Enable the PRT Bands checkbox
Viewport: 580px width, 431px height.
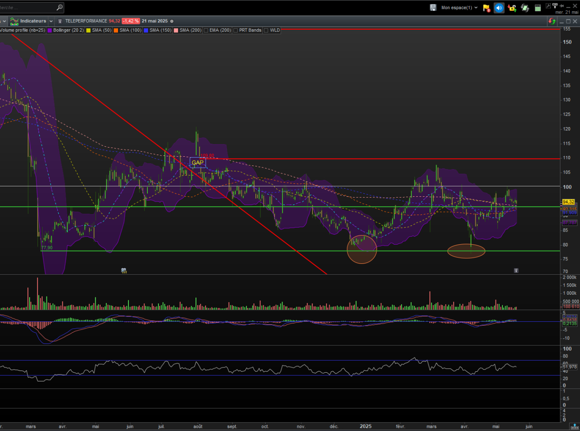coord(236,30)
